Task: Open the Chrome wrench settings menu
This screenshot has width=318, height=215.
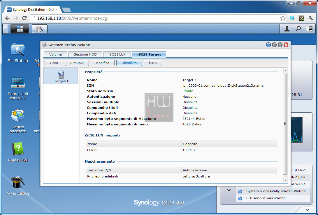Action: pos(311,18)
